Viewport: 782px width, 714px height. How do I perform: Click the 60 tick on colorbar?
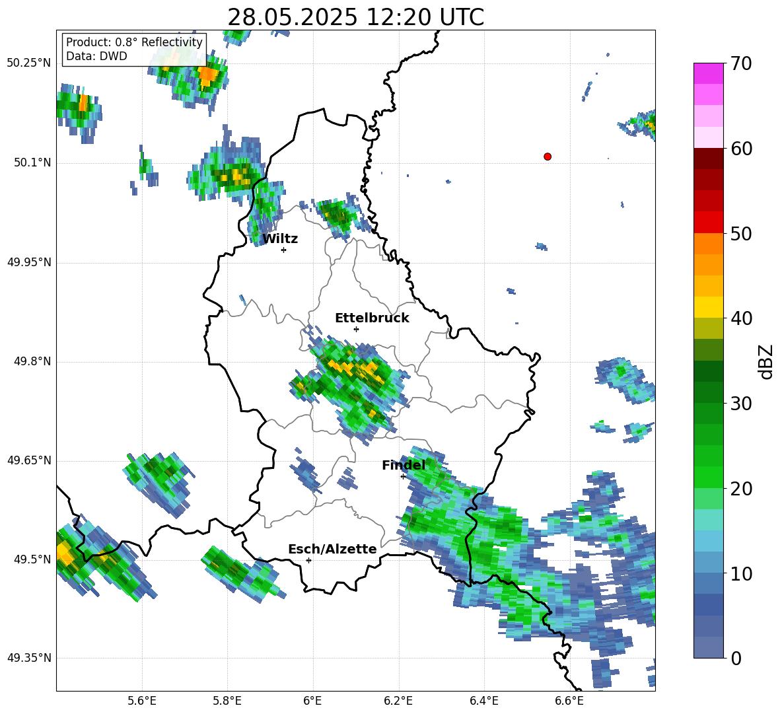point(741,149)
